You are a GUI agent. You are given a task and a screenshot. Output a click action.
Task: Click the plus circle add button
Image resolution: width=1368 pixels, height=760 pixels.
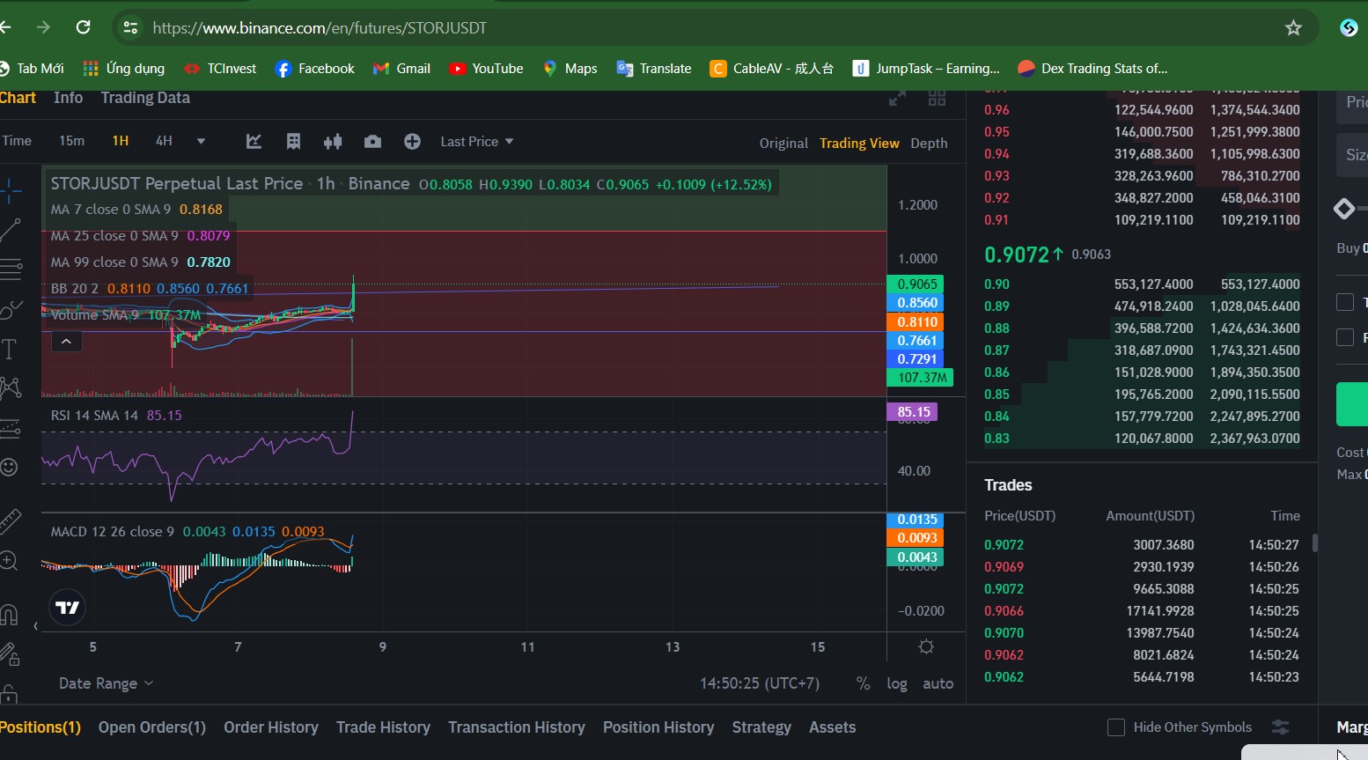(x=412, y=142)
